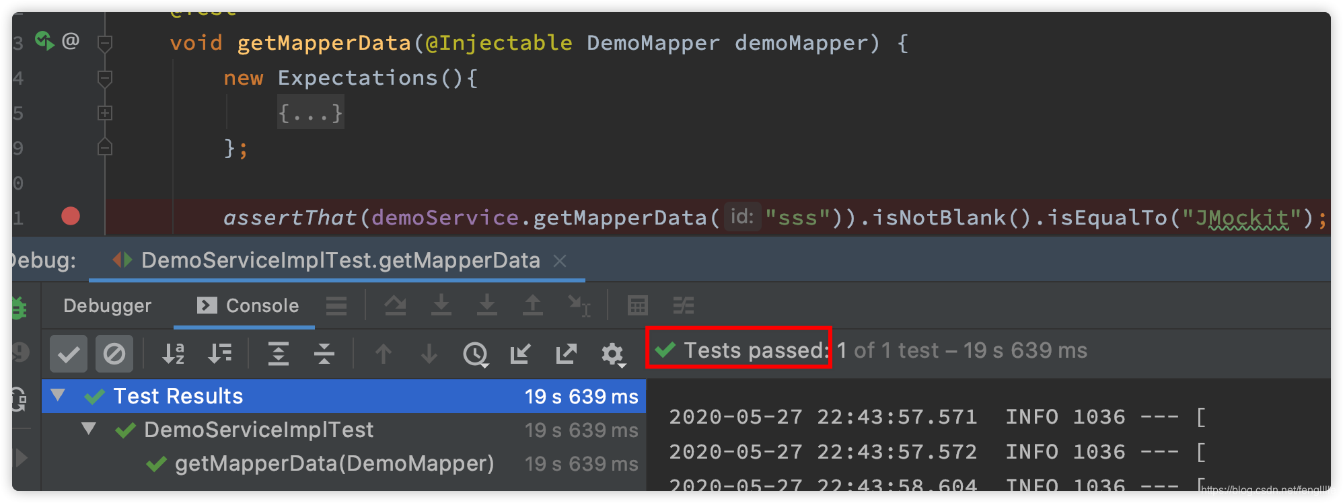This screenshot has height=503, width=1343.
Task: Click the Trace Current Stream Chain icon
Action: 684,306
